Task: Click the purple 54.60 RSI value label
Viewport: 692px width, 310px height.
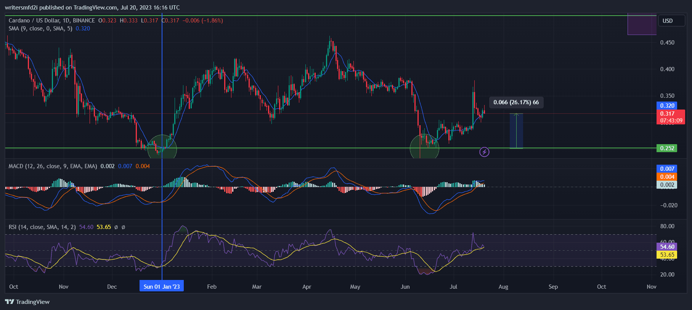Action: [667, 247]
